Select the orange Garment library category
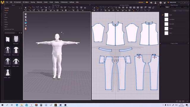190x107 pixels. point(7,10)
